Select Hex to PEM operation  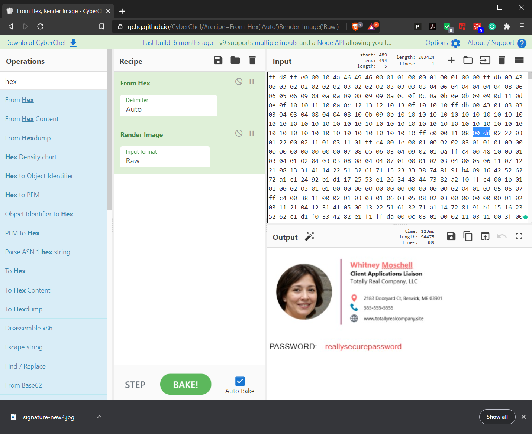tap(54, 195)
